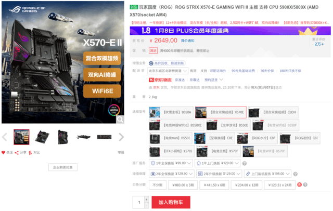The width and height of the screenshot is (333, 211).
Task: Click the 对比 compare icon
Action: click(30, 153)
